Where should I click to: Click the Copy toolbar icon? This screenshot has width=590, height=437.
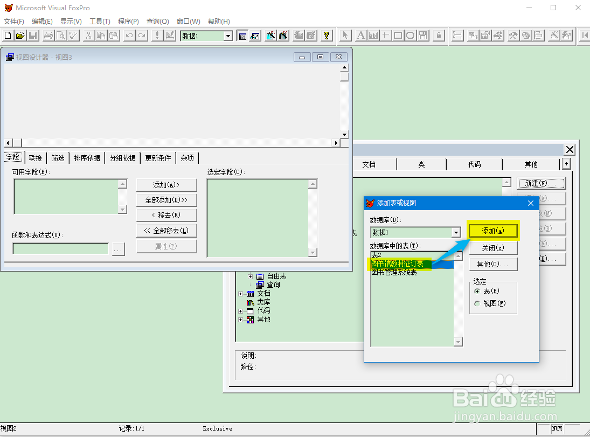coord(101,36)
